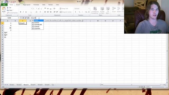Open the File tab
The image size is (169, 95).
coord(4,5)
